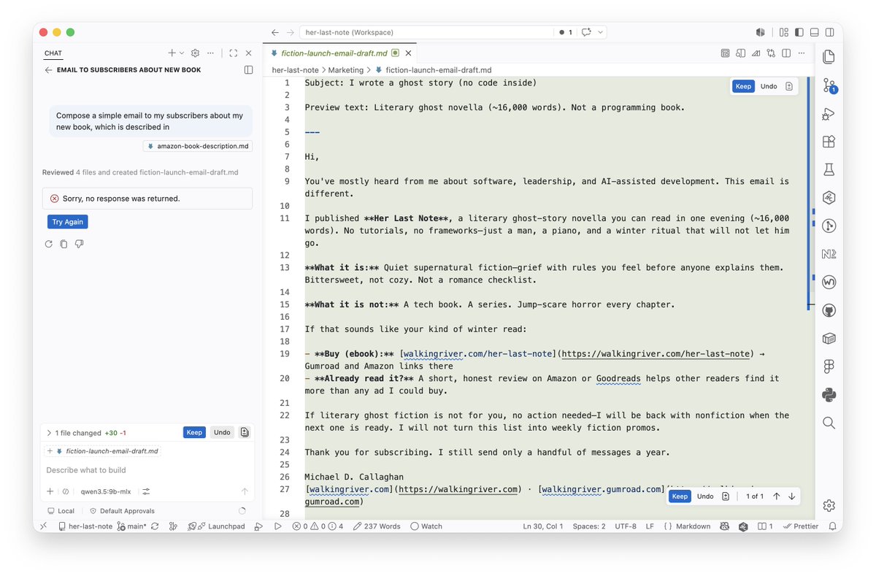Image resolution: width=876 pixels, height=576 pixels.
Task: Customize layout from title bar
Action: [783, 32]
